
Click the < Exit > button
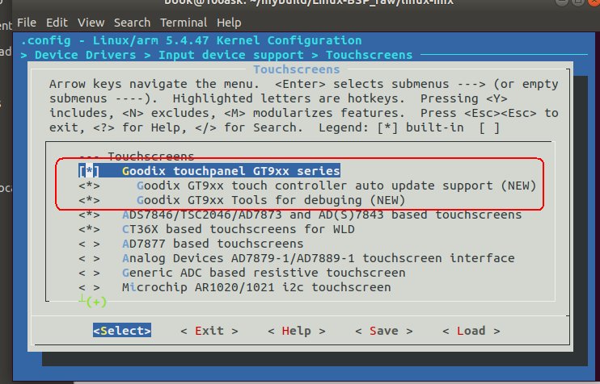point(209,331)
